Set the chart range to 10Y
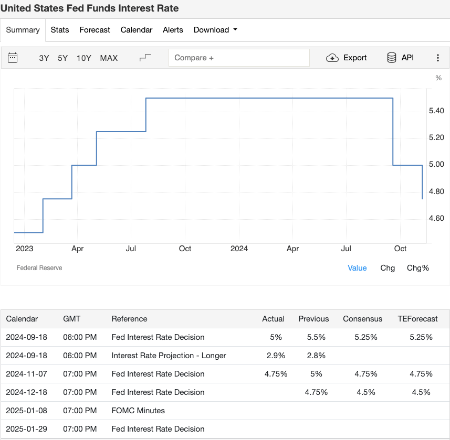This screenshot has height=440, width=450. tap(83, 58)
